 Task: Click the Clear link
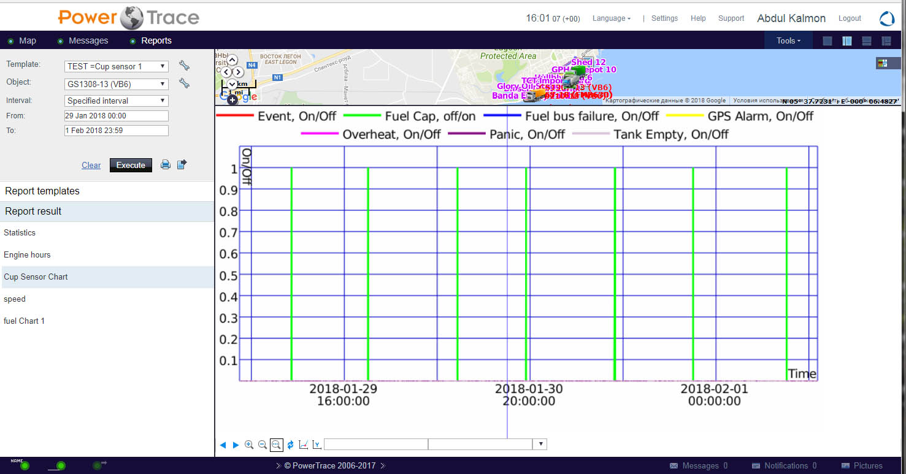click(x=91, y=165)
